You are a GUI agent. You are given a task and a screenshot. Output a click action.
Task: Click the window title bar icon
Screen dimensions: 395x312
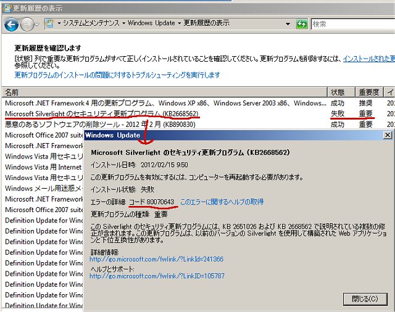point(7,8)
